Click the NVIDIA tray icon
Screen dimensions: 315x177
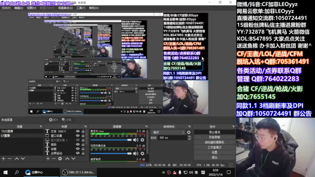[x=163, y=173]
